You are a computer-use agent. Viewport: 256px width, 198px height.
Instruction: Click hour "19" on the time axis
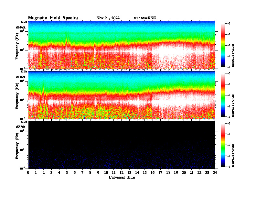[176, 173]
